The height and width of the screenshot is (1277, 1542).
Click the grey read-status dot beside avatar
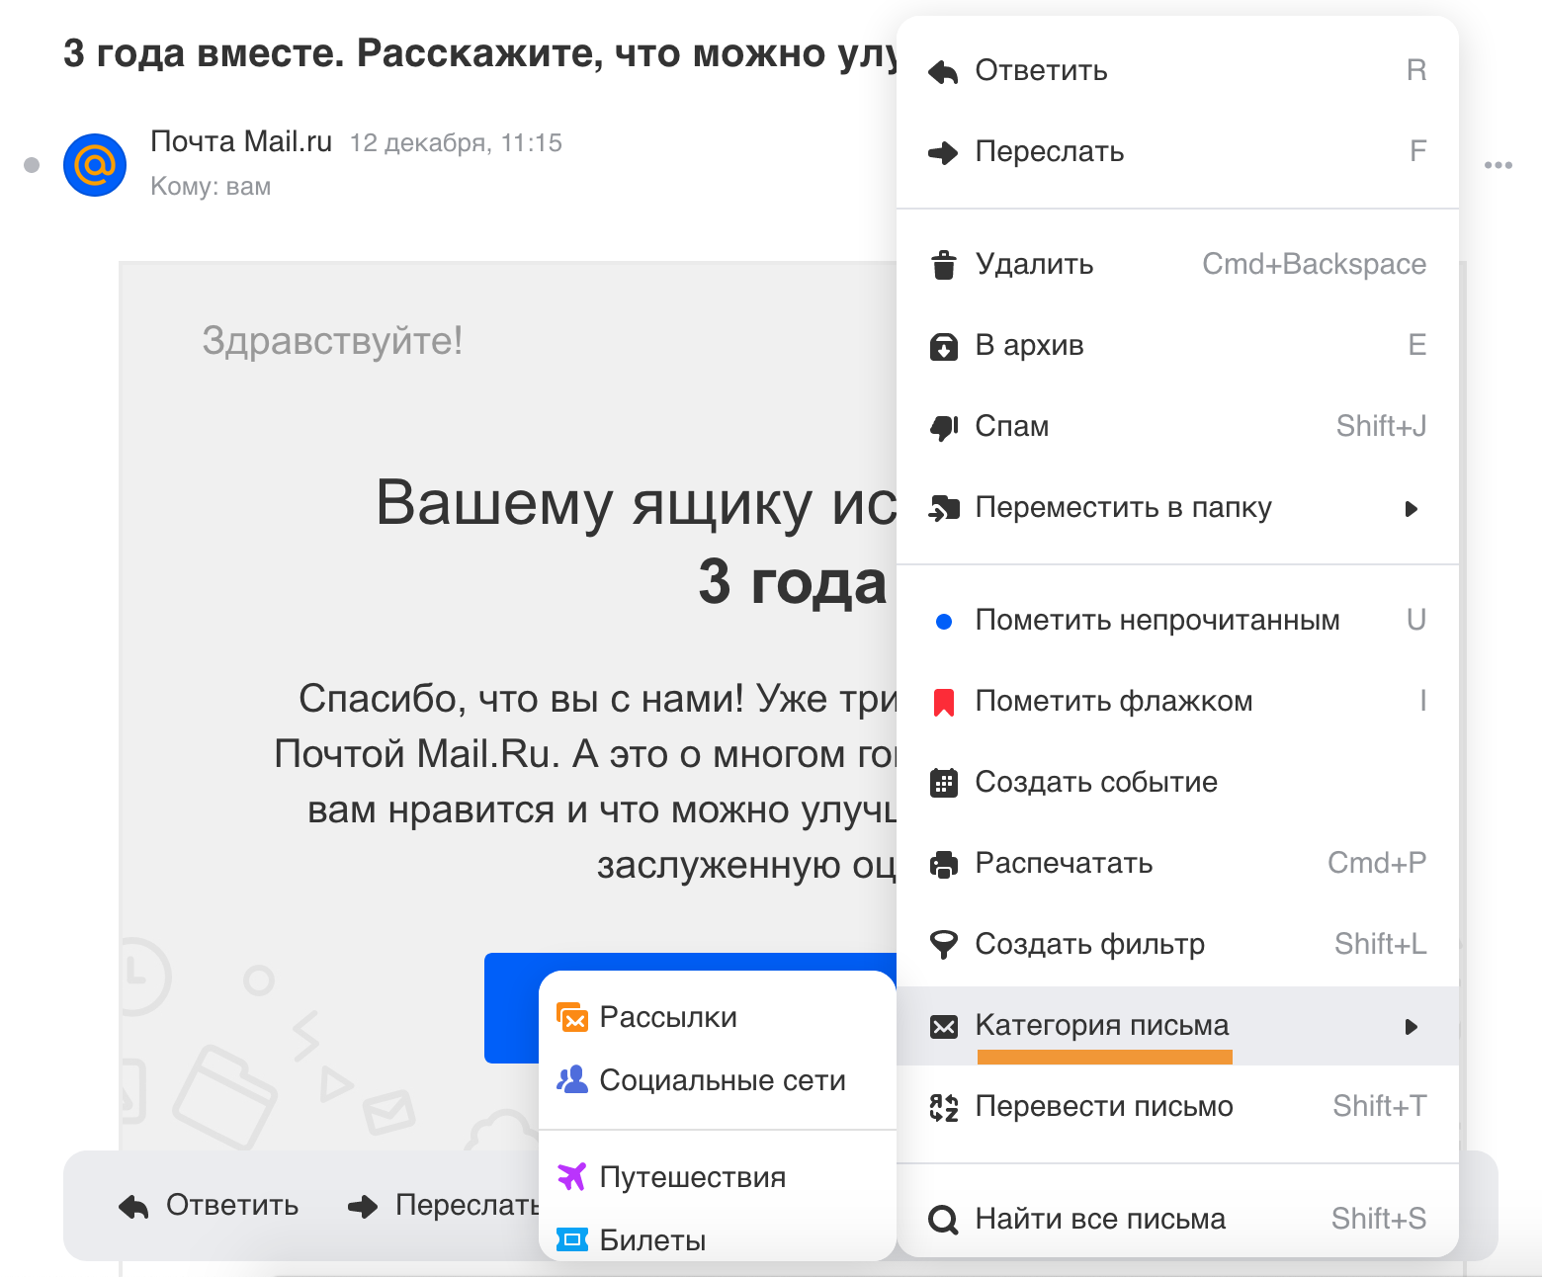pos(32,165)
